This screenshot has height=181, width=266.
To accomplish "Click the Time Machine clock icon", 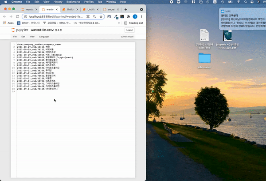I will pyautogui.click(x=223, y=2).
